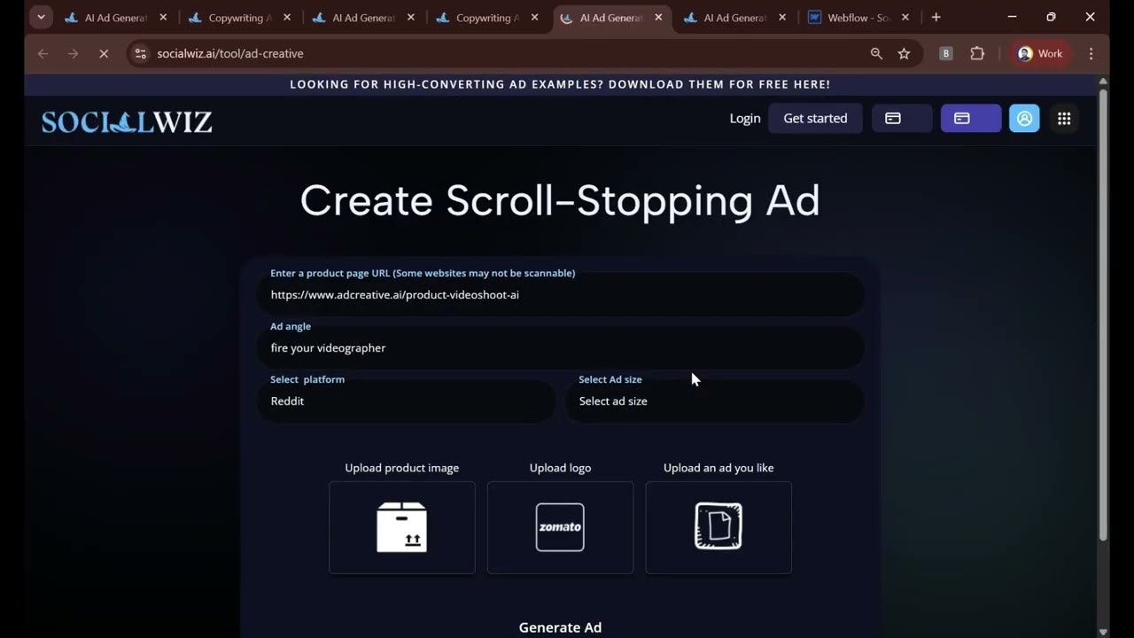Open the Select Ad size dropdown
The height and width of the screenshot is (638, 1134).
714,401
